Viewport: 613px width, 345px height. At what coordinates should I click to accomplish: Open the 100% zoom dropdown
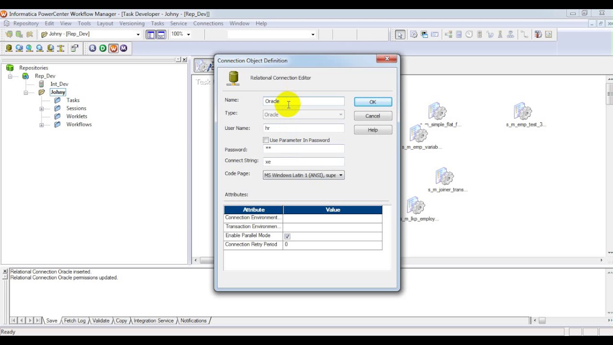click(x=188, y=34)
